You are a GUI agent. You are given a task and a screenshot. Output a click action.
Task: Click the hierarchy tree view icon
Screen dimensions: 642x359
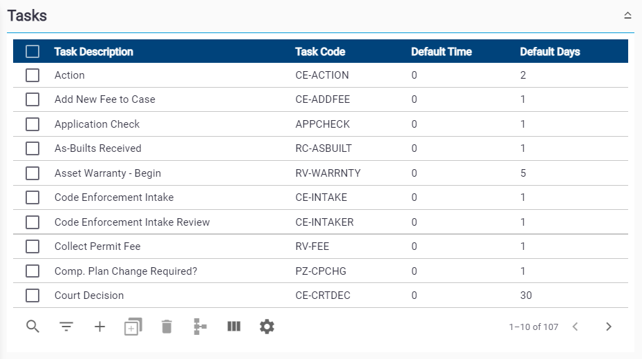click(200, 327)
